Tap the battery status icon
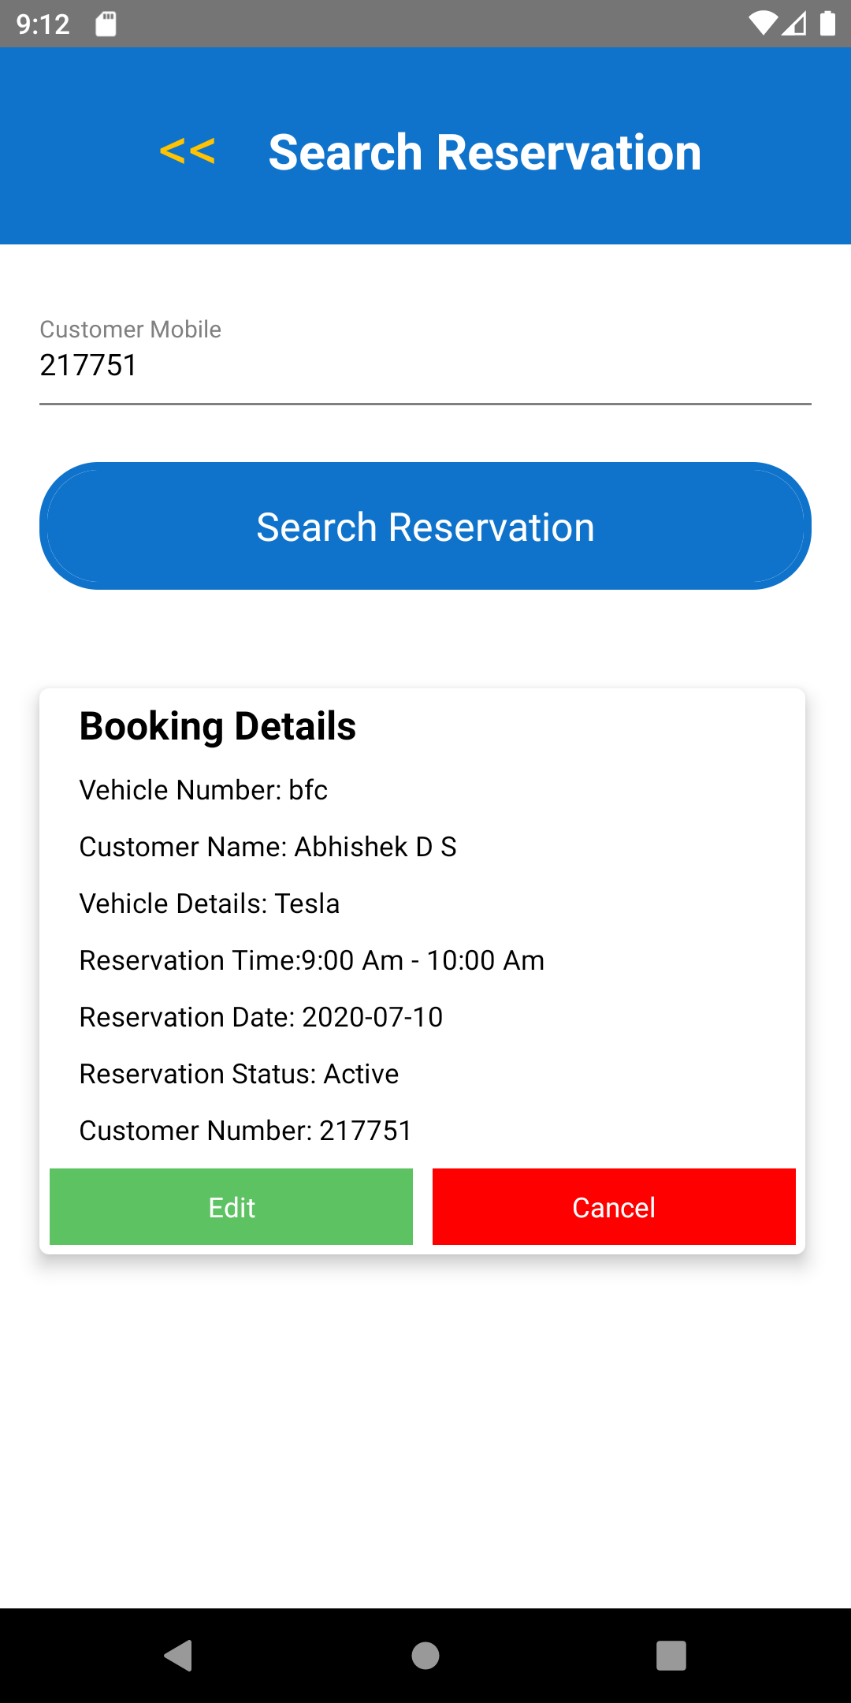Viewport: 851px width, 1703px height. coord(827,24)
